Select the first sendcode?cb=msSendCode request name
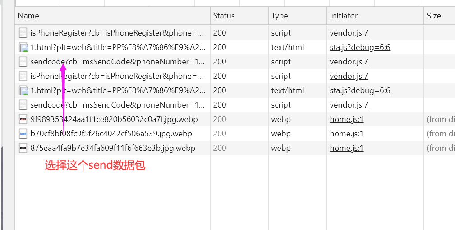This screenshot has width=455, height=230. pos(117,62)
